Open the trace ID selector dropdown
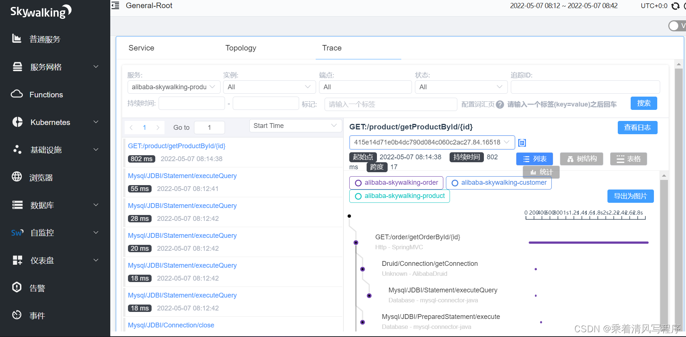The image size is (686, 337). coord(432,142)
